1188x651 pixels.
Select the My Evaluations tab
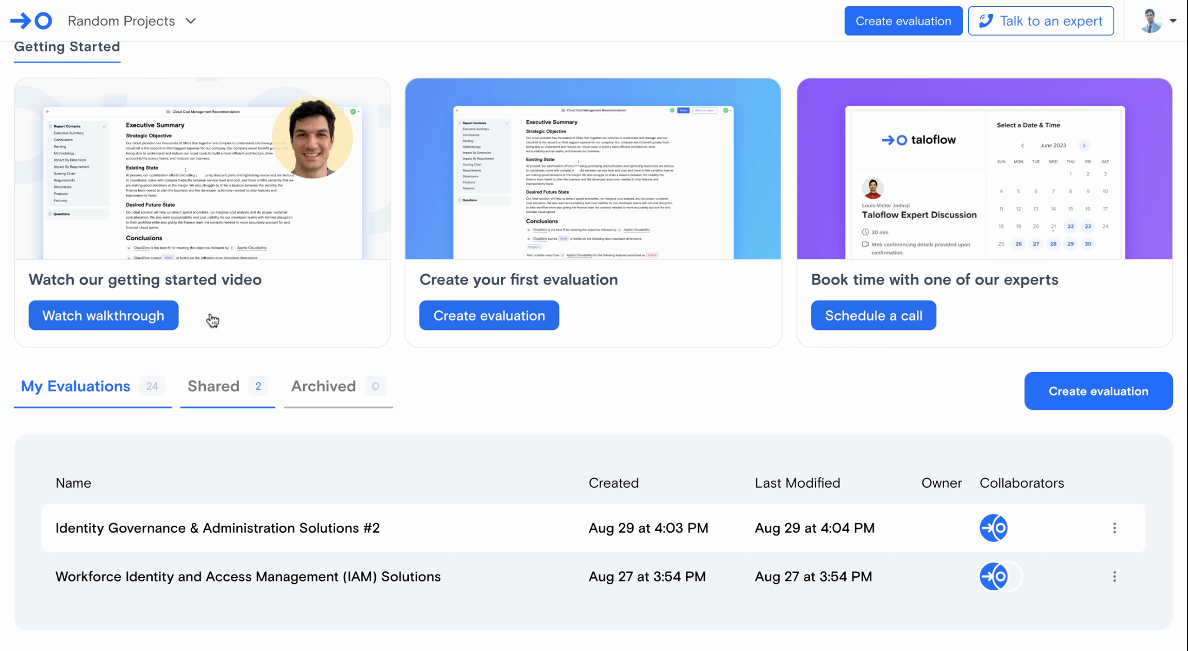[76, 386]
